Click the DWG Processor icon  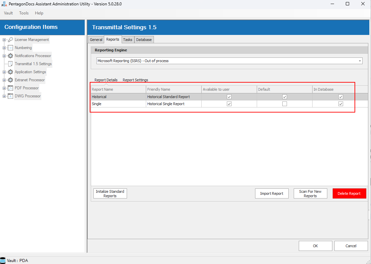tap(10, 96)
